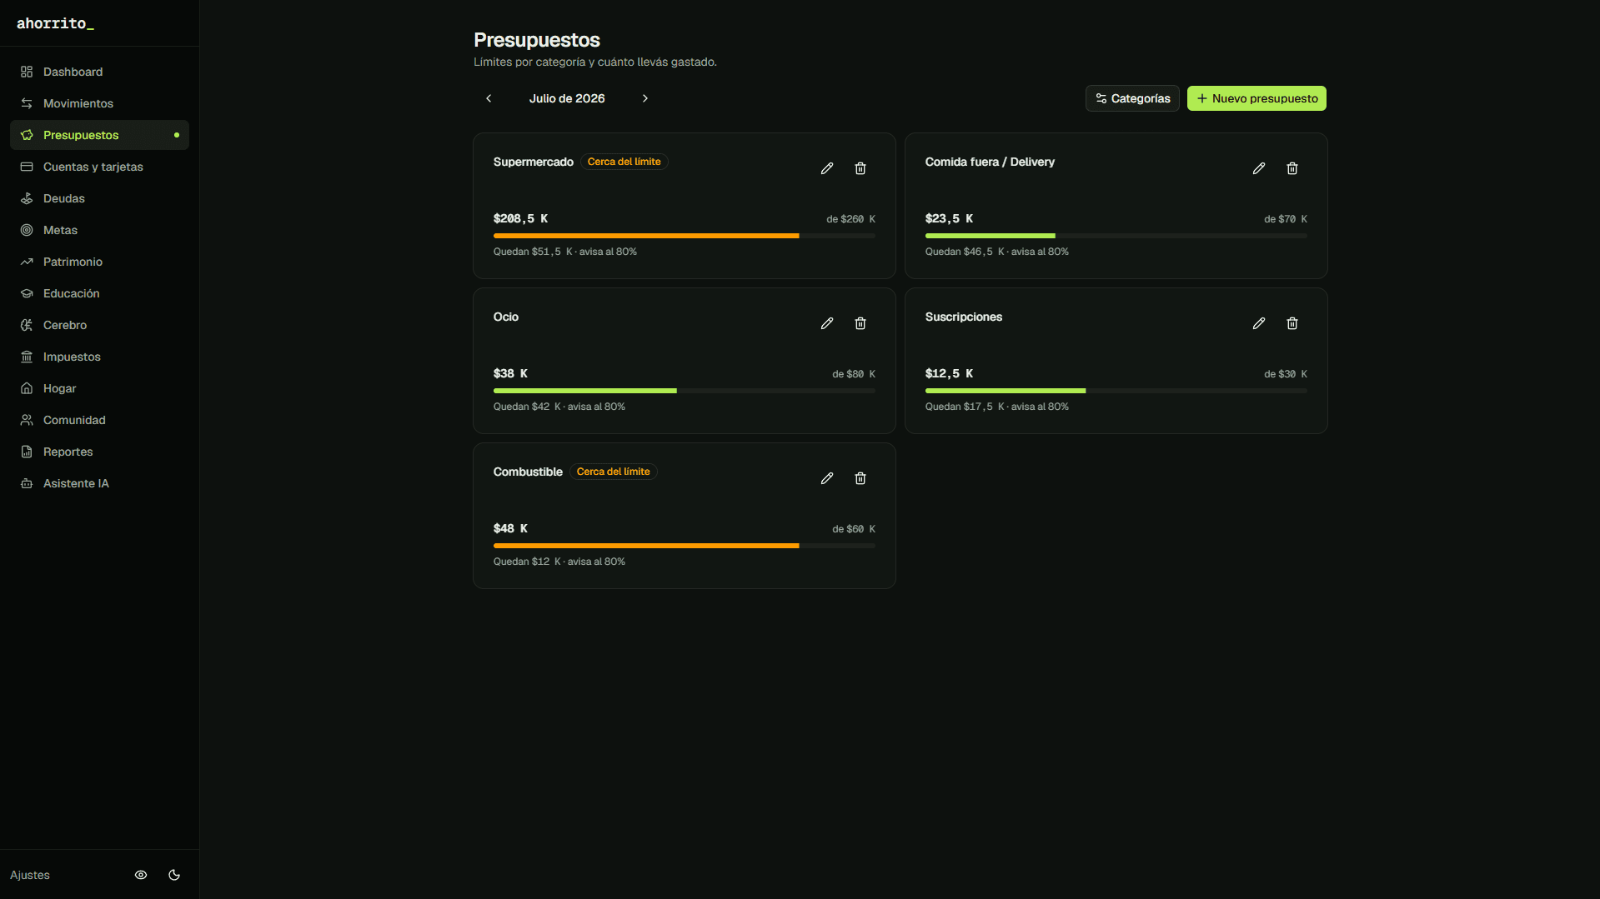Click the Cuentas y tarjetas card icon
Screen dimensions: 1600x899
tap(27, 167)
